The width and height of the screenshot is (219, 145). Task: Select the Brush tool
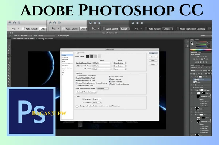[x=8, y=62]
